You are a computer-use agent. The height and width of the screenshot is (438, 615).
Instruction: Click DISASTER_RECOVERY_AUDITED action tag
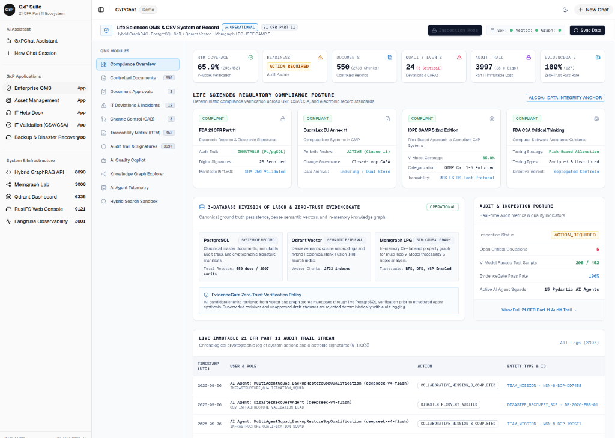(449, 404)
